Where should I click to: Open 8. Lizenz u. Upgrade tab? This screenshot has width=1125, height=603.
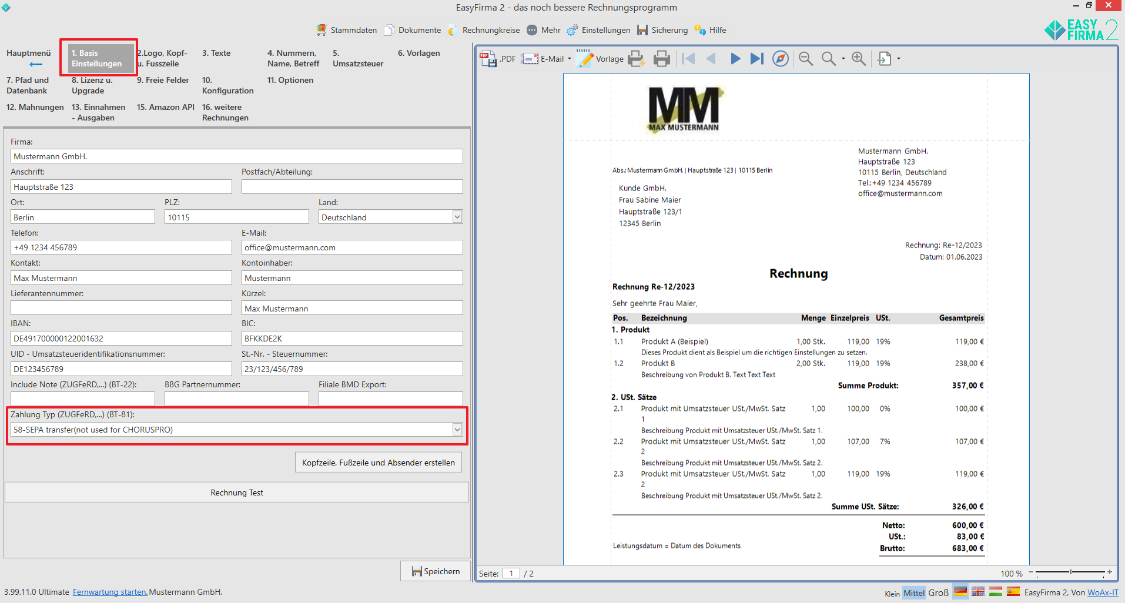point(92,85)
